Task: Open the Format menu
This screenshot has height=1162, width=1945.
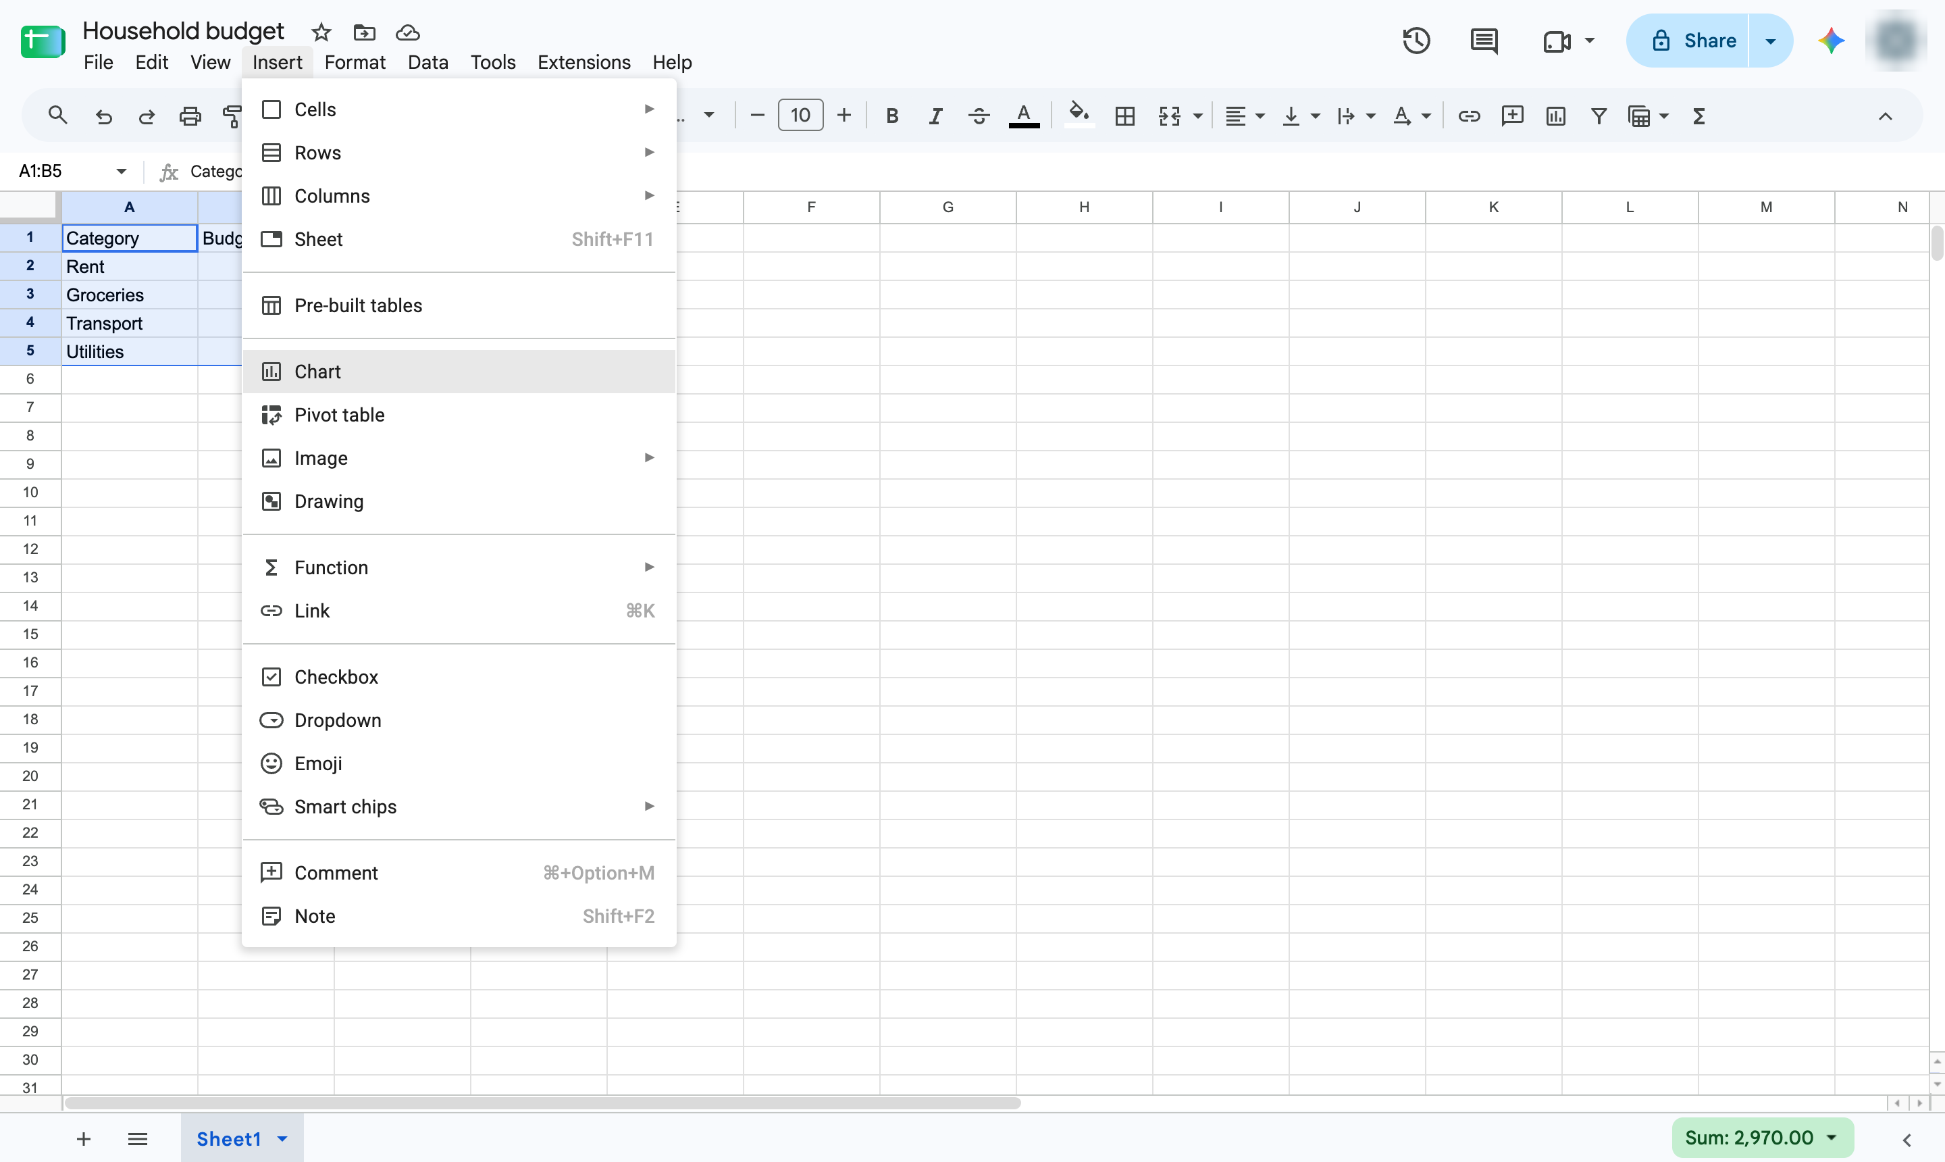Action: coord(355,62)
